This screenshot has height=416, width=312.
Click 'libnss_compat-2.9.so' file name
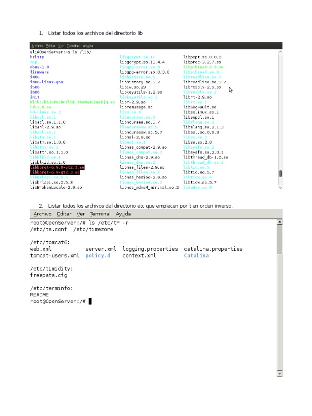pyautogui.click(x=143, y=147)
